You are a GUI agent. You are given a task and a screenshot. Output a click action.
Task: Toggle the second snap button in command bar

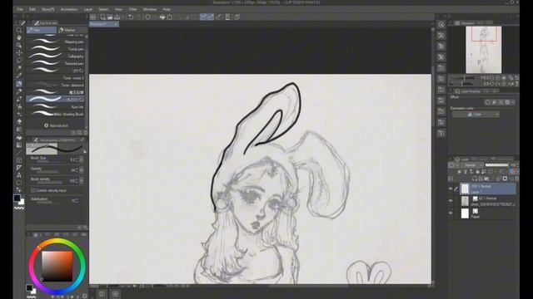click(211, 17)
